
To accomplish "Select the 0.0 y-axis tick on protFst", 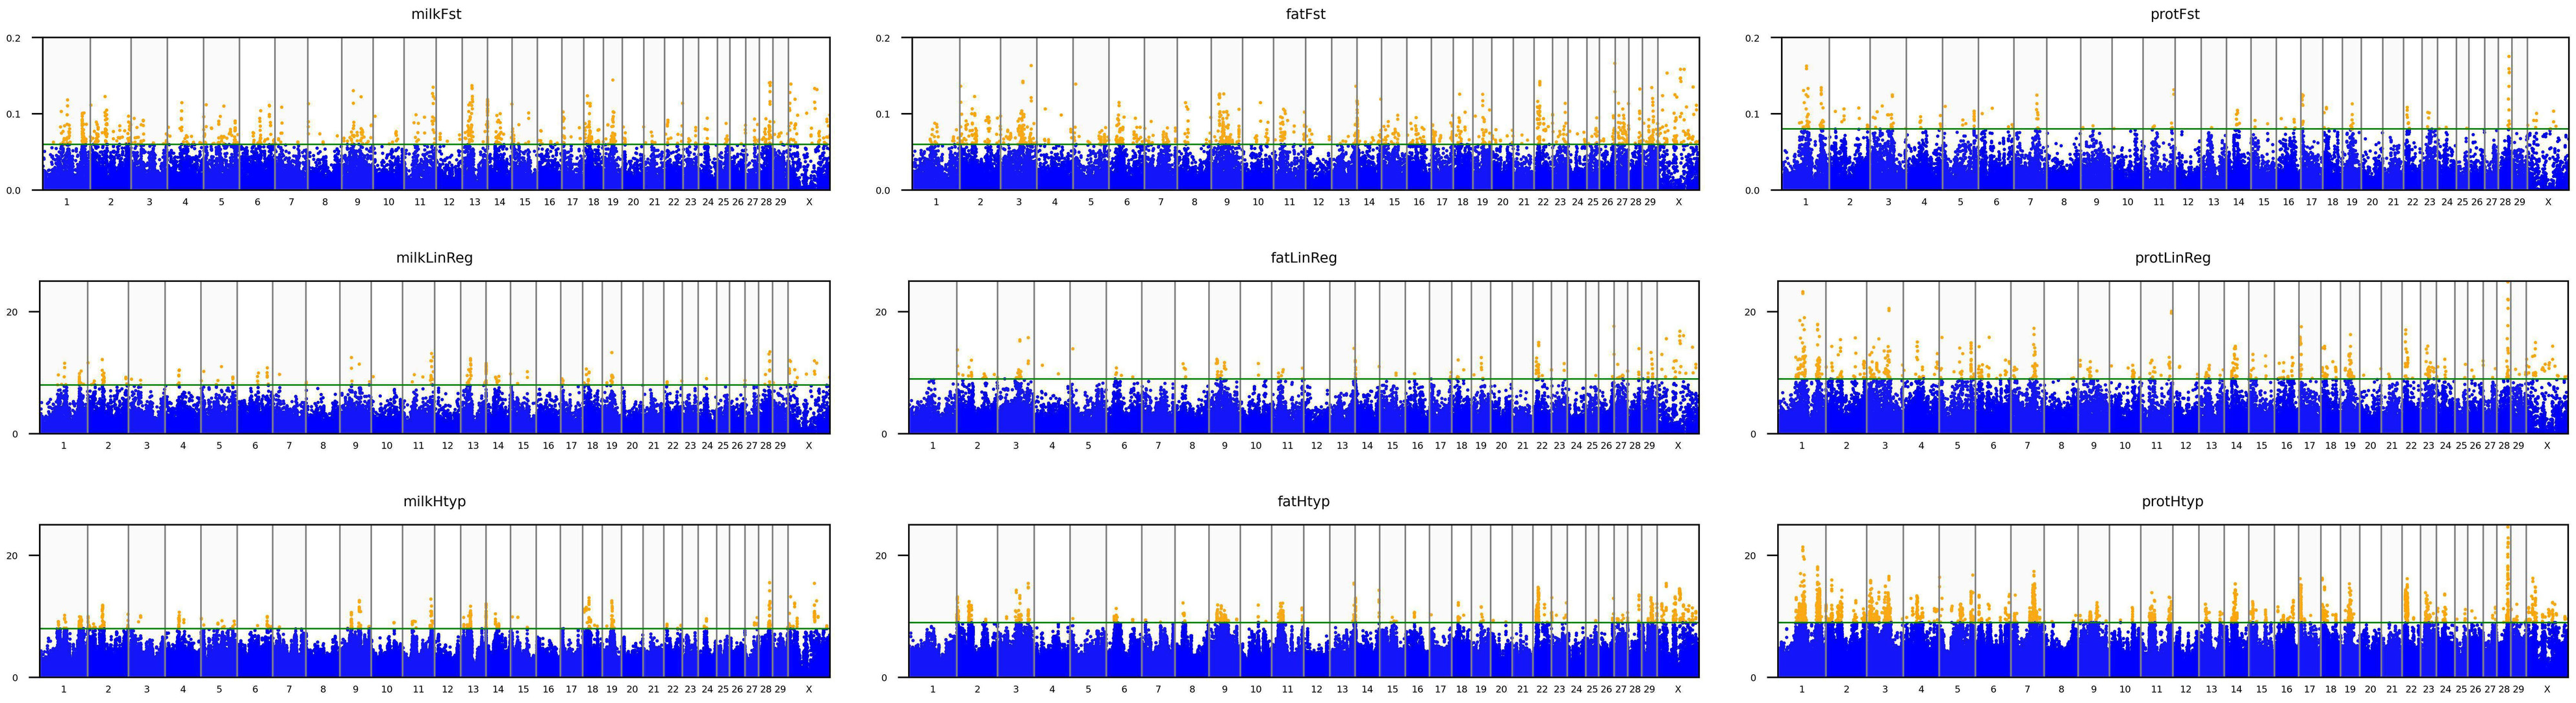I will (1752, 190).
